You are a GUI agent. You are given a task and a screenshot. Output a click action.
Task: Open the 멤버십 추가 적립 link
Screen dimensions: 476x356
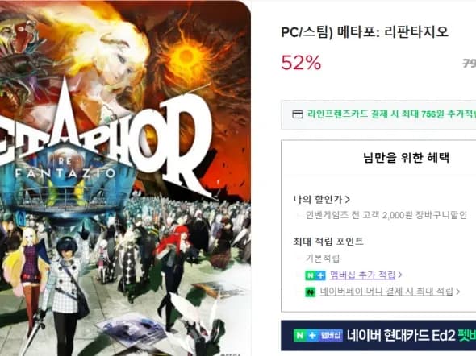click(362, 275)
